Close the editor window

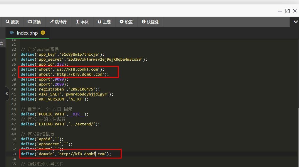coord(295,11)
